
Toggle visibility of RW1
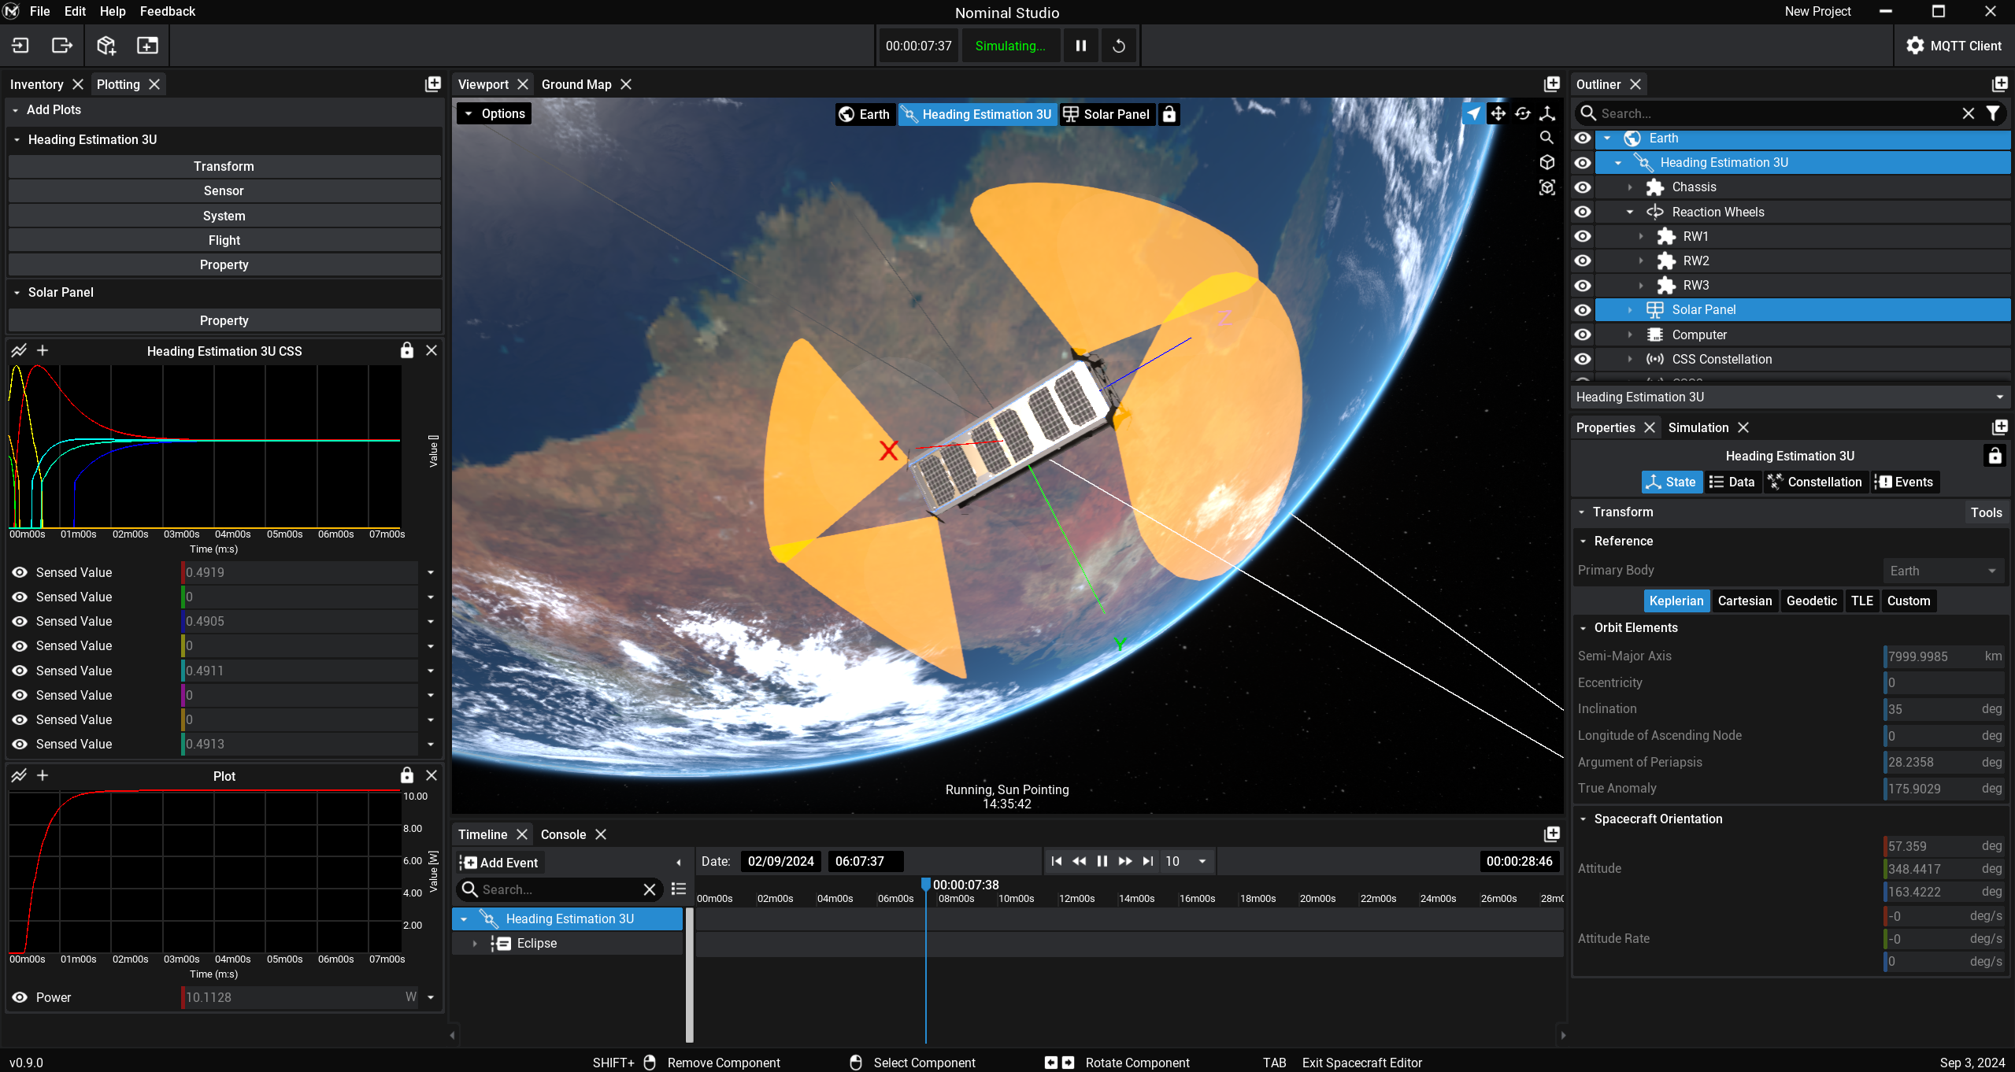(x=1582, y=236)
